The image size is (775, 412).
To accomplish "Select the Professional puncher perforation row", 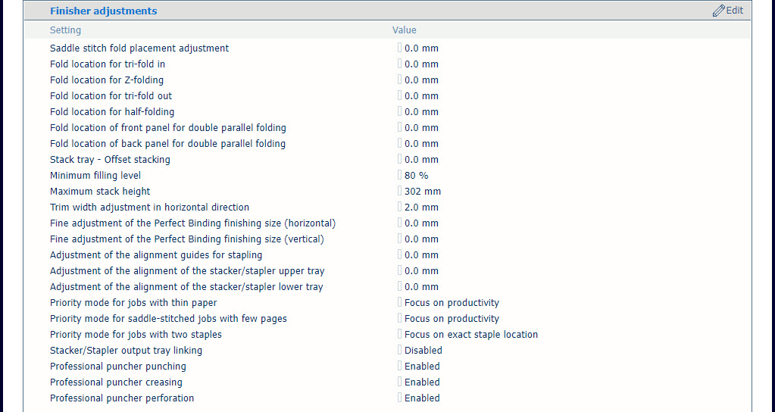I will [122, 398].
